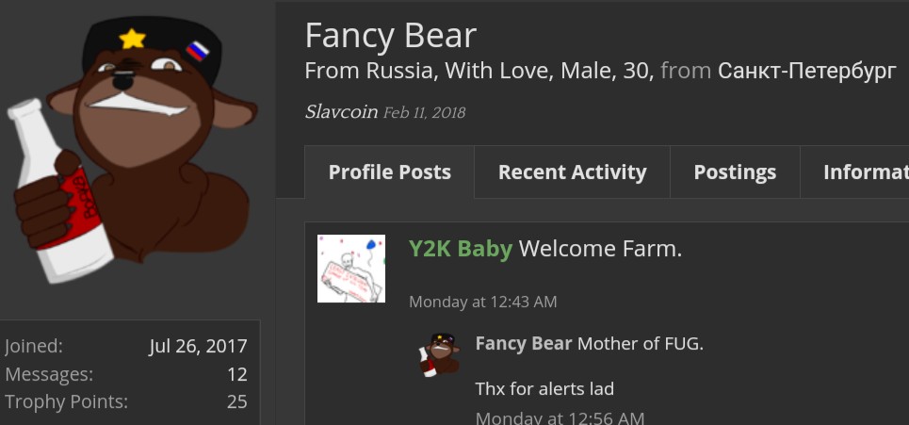Click the Thx for alerts lad comment
909x425 pixels.
click(x=544, y=388)
